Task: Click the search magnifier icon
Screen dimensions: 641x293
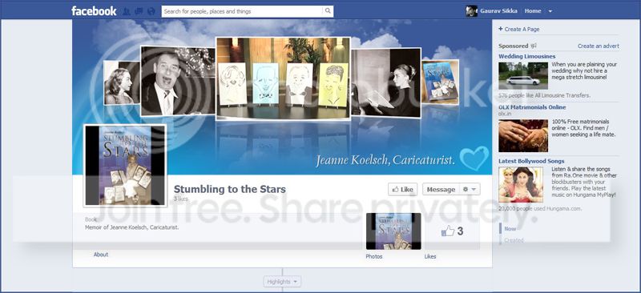Action: 328,11
